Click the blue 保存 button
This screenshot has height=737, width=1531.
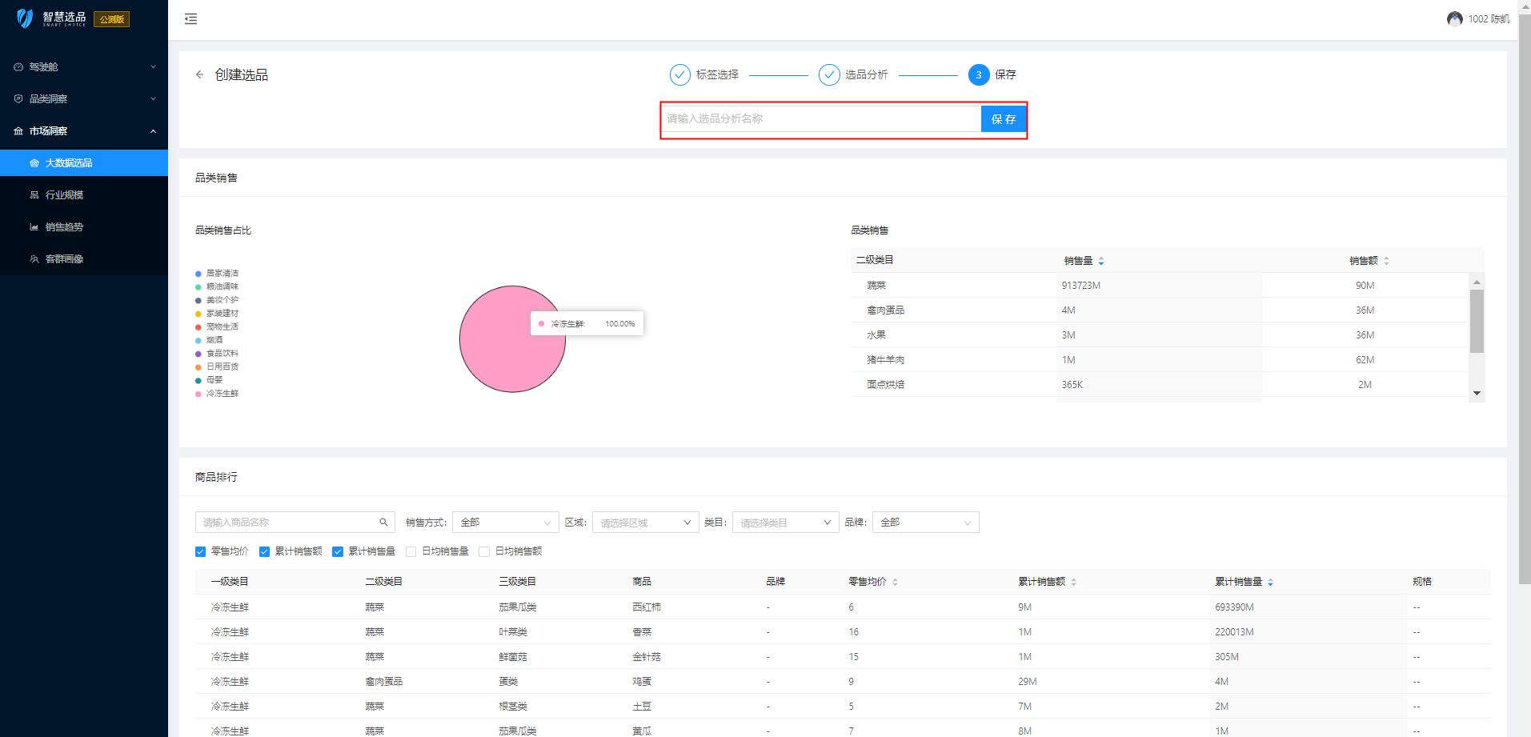pyautogui.click(x=1003, y=119)
